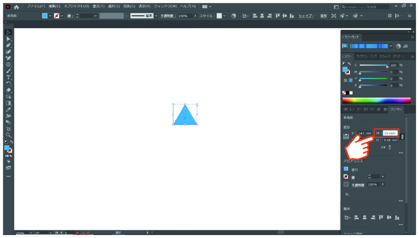419x238 pixels.
Task: Align left edges in control bar
Action: pos(255,16)
